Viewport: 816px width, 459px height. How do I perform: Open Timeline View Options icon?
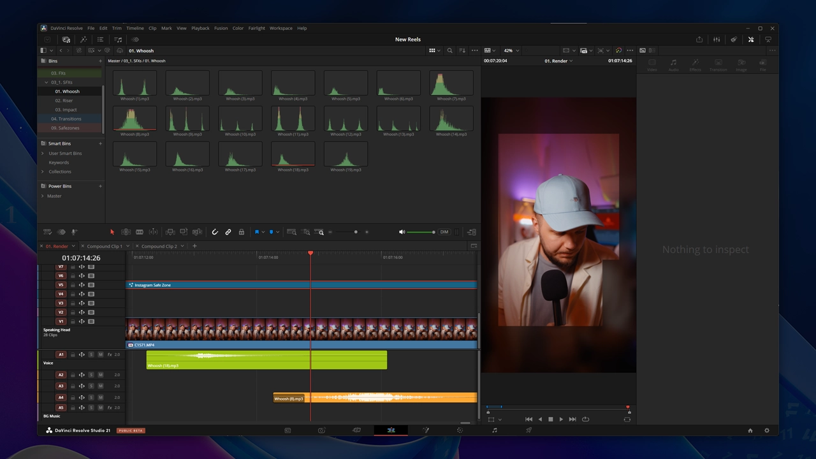coord(47,232)
